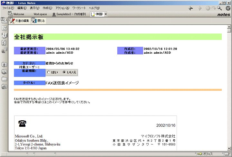Open the Mail bookmark icon in sidebar
232x157 pixels.
(4, 20)
